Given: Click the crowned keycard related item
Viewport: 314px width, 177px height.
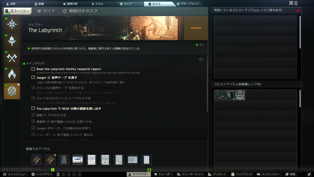Looking at the screenshot, I should (50, 160).
